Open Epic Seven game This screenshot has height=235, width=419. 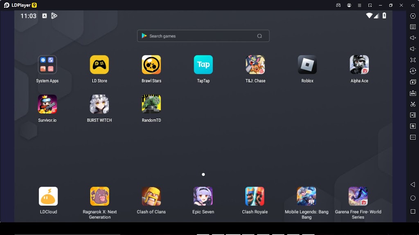pos(203,196)
